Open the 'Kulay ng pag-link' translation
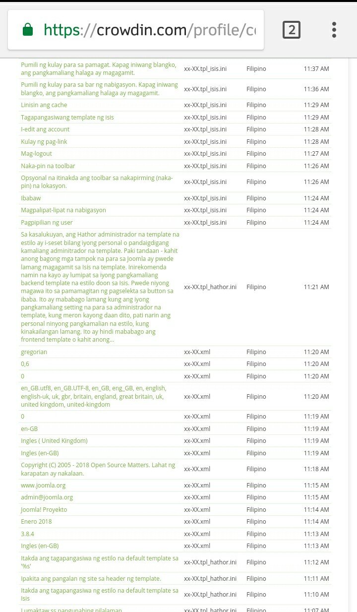 point(44,142)
